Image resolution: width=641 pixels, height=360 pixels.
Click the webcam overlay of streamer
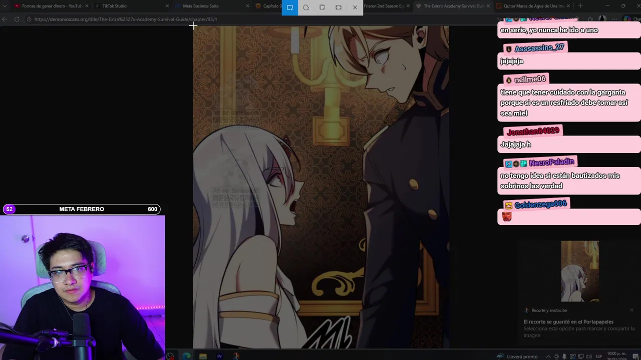click(82, 287)
